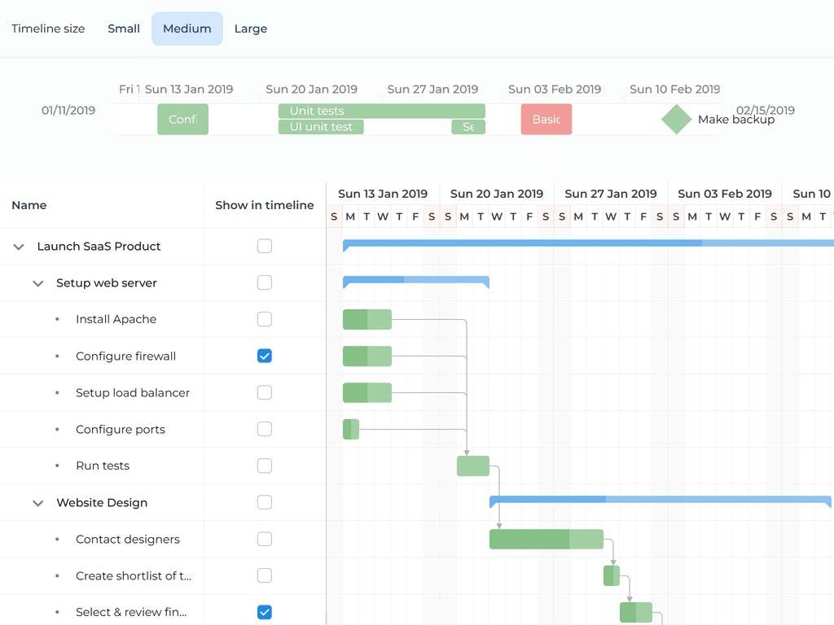Click the Run tests green bar in the chart

[472, 465]
